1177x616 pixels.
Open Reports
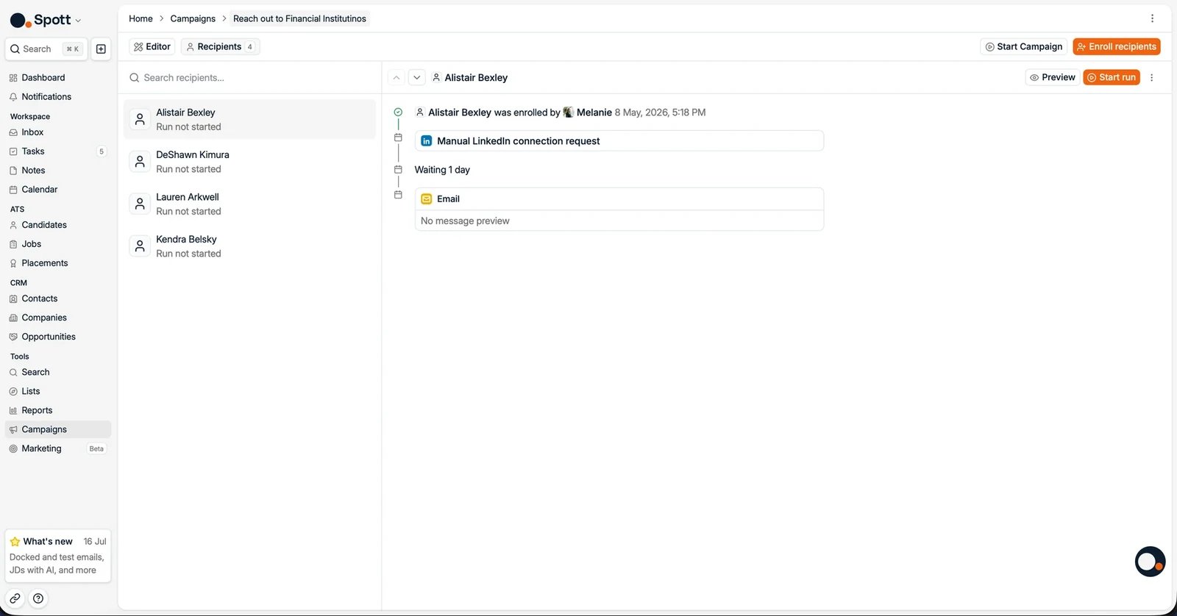pos(57,410)
